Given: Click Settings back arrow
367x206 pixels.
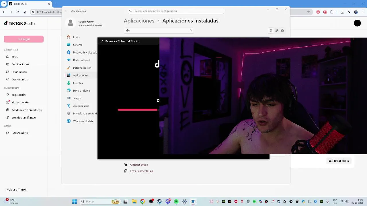Looking at the screenshot, I should click(66, 11).
